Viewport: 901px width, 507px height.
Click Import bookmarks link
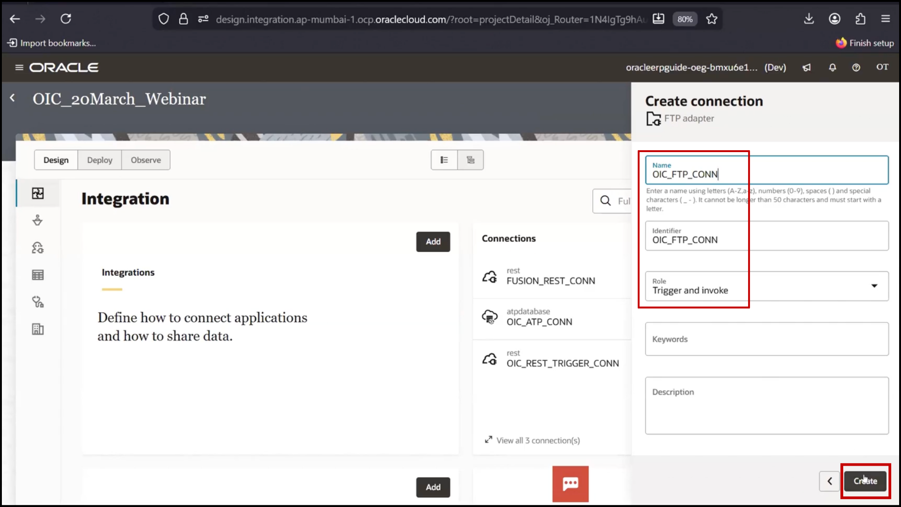coord(52,43)
